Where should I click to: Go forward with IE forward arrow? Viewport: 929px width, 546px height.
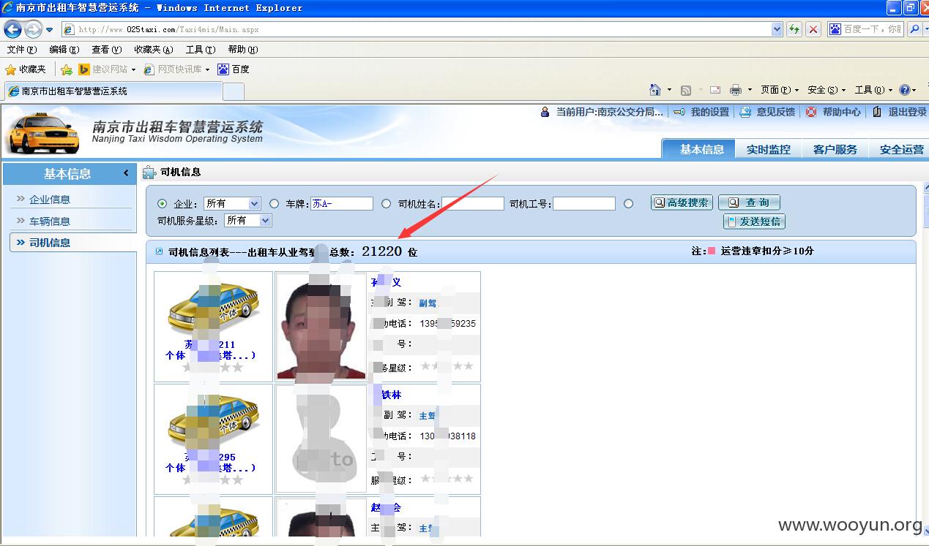point(33,30)
